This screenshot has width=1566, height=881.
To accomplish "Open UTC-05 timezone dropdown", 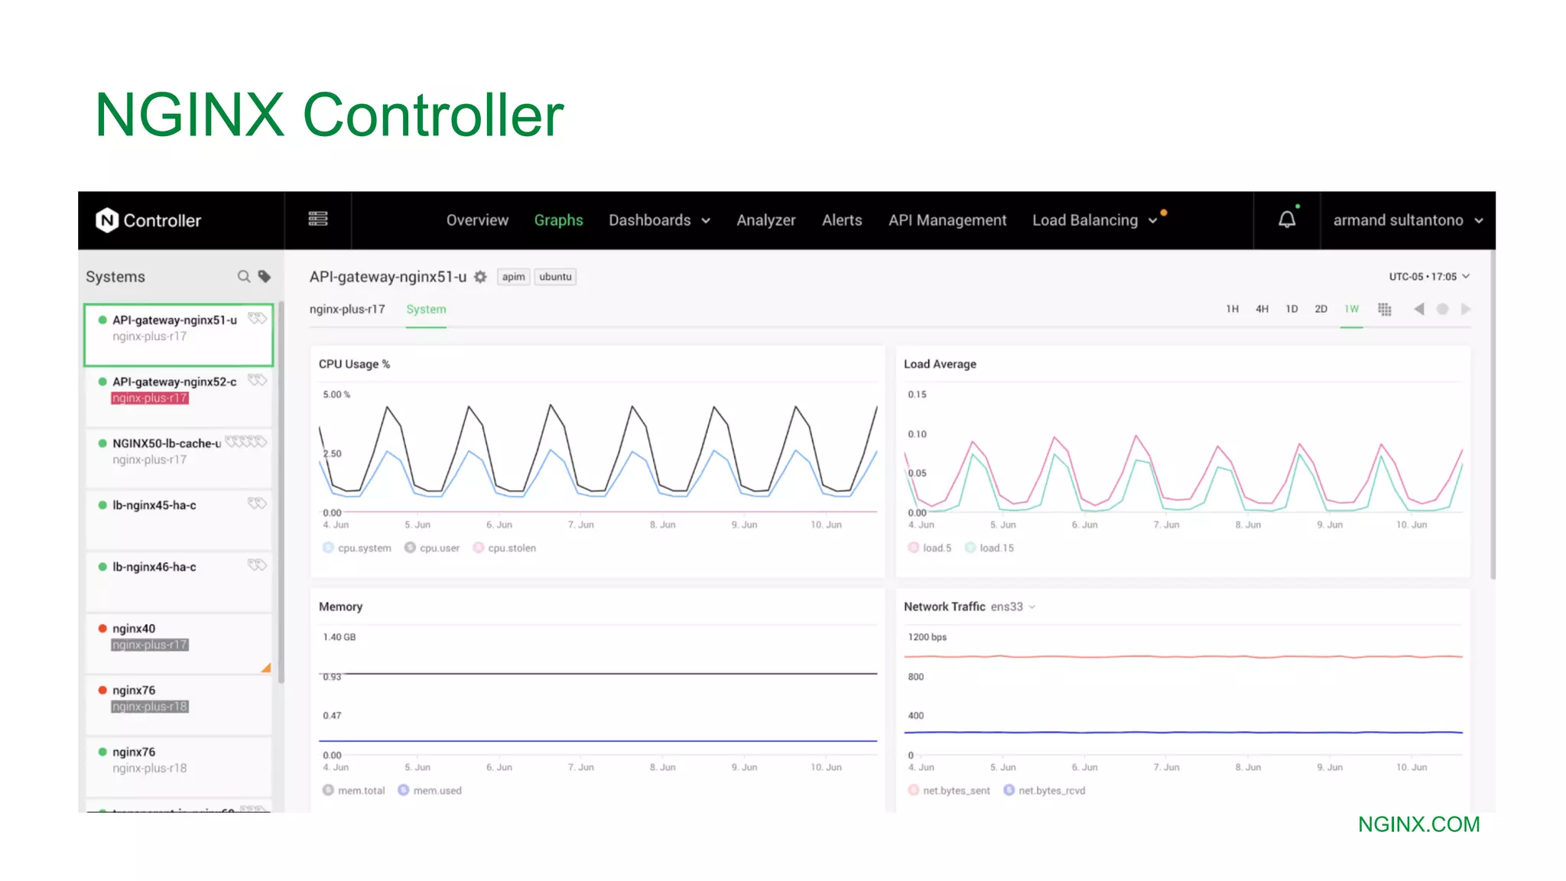I will tap(1429, 277).
